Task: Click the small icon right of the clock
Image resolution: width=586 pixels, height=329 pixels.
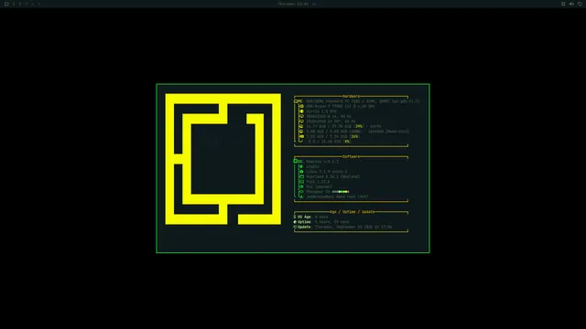Action: [x=314, y=4]
